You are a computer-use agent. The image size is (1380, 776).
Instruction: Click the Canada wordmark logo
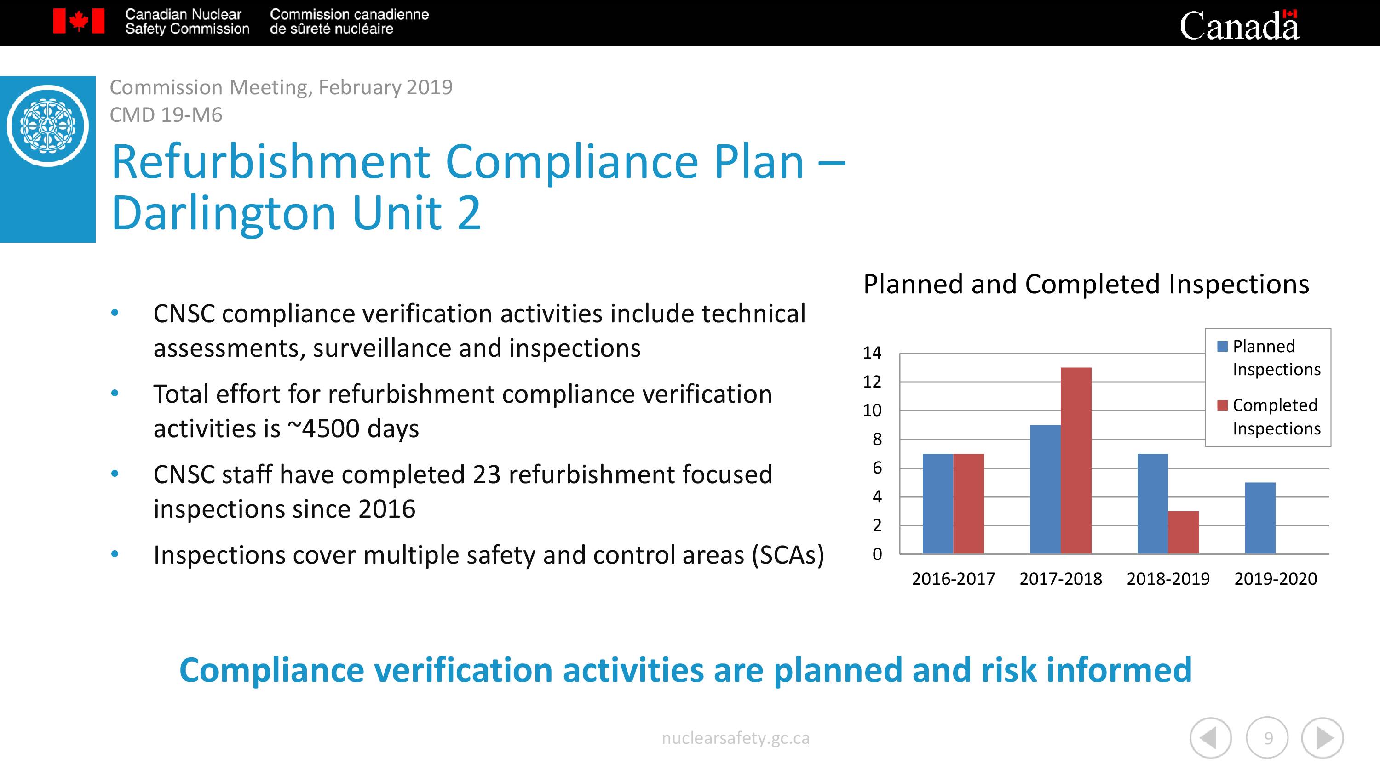pos(1239,25)
